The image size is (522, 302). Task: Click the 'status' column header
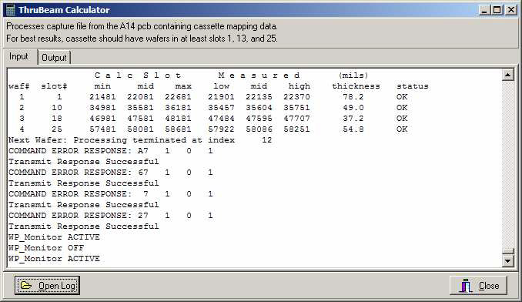(x=413, y=86)
